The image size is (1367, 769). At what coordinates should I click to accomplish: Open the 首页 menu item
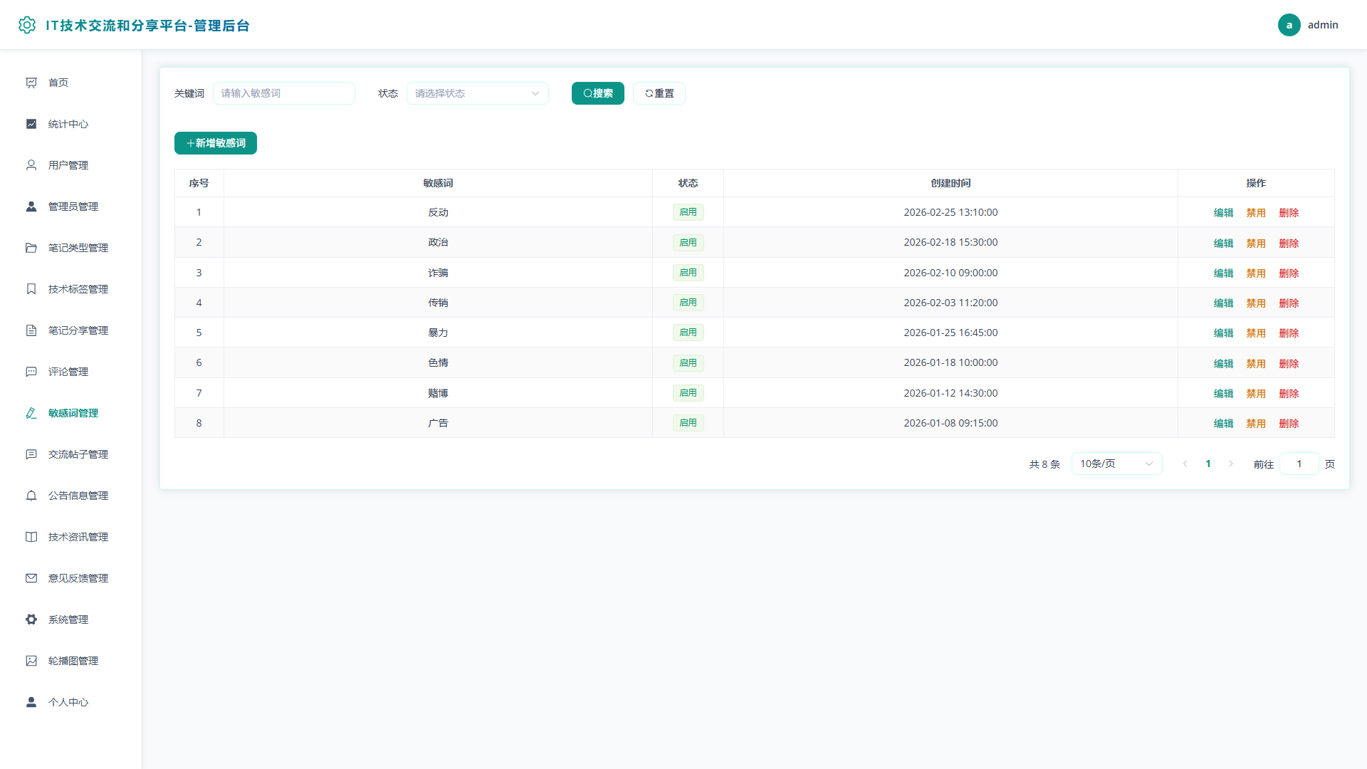point(71,83)
